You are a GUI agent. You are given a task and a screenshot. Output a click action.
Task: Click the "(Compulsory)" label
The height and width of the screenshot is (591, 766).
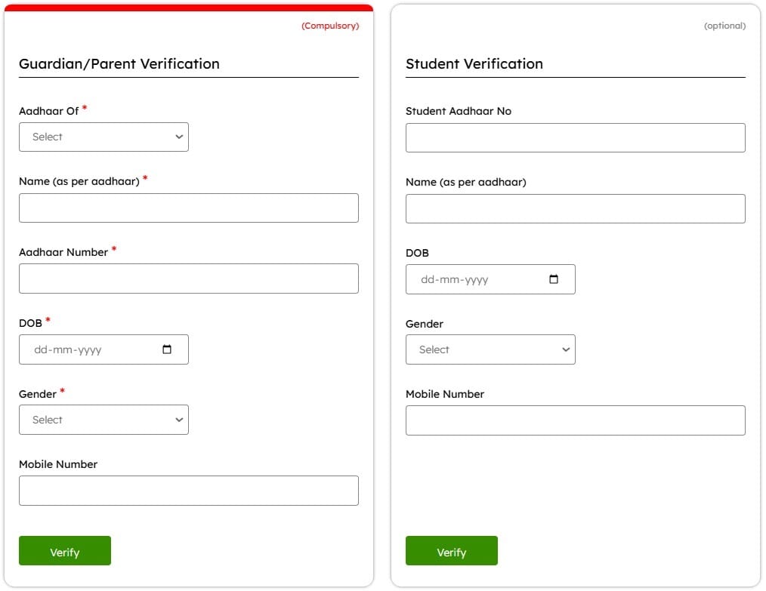[330, 25]
